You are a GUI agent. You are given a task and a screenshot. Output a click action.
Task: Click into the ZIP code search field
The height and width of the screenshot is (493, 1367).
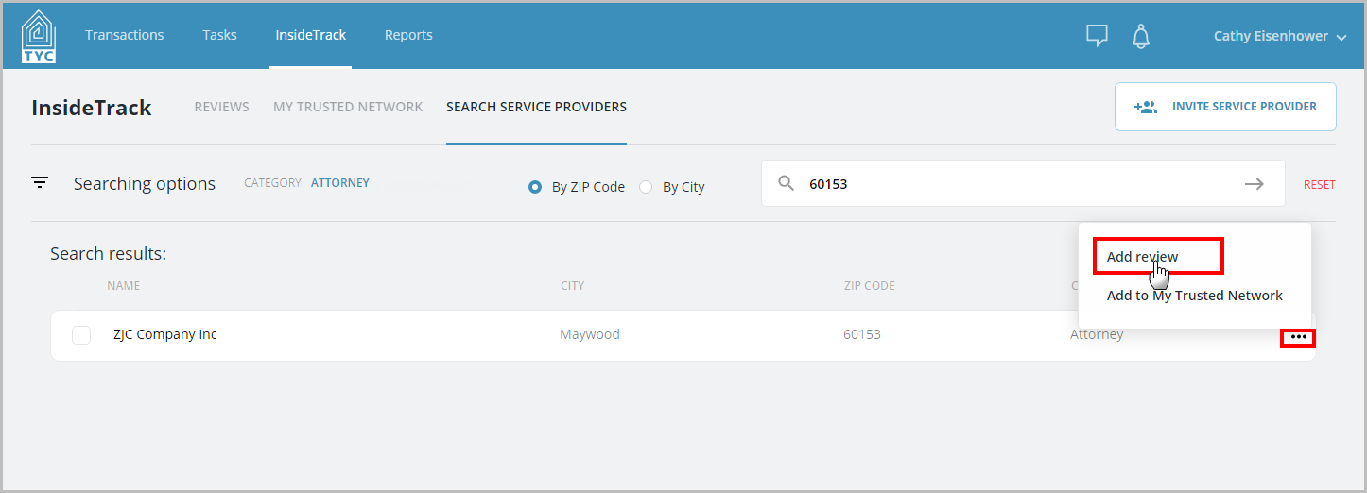pyautogui.click(x=1021, y=184)
